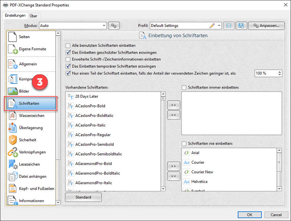The image size is (291, 221).
Task: Select the AGaramondPro-BoldItalic font
Action: tap(113, 173)
